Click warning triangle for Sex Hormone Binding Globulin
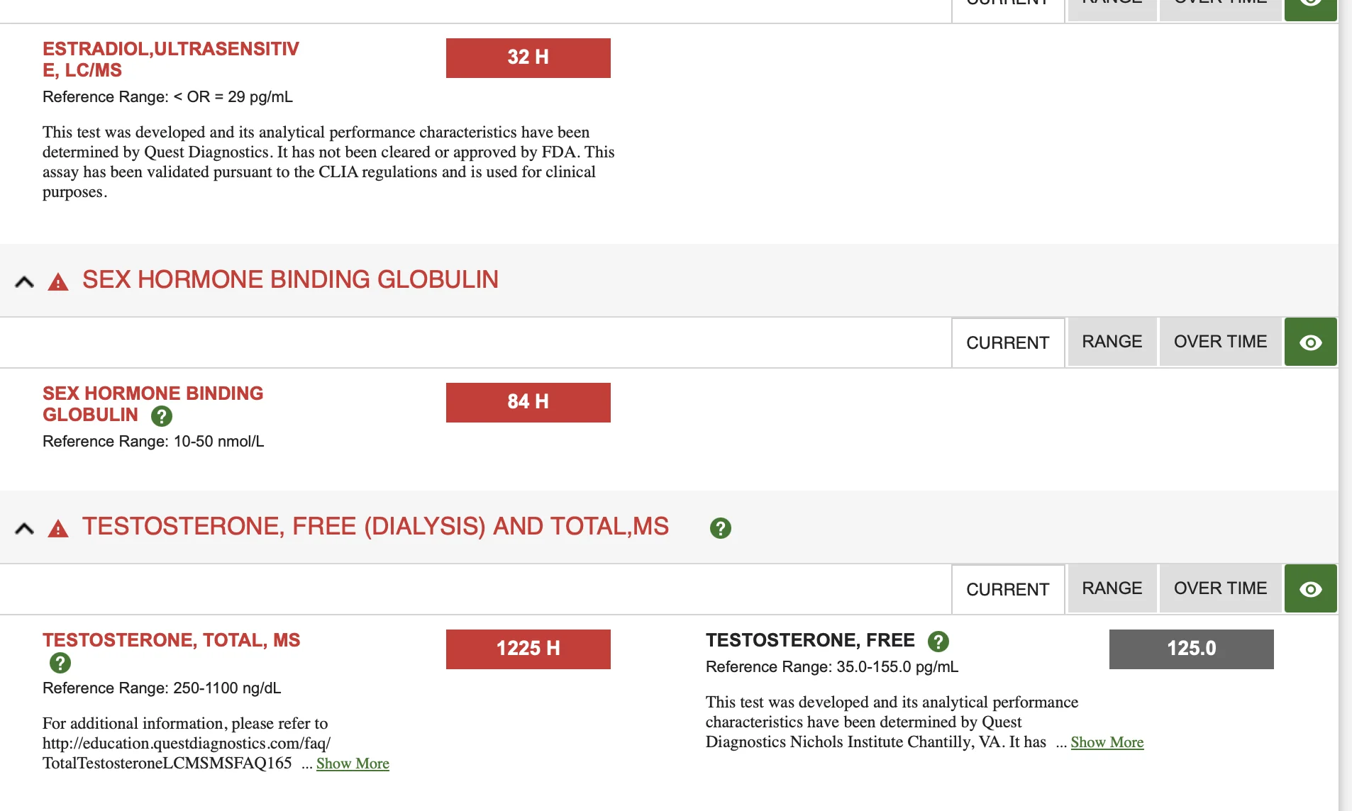Viewport: 1352px width, 811px height. tap(58, 283)
